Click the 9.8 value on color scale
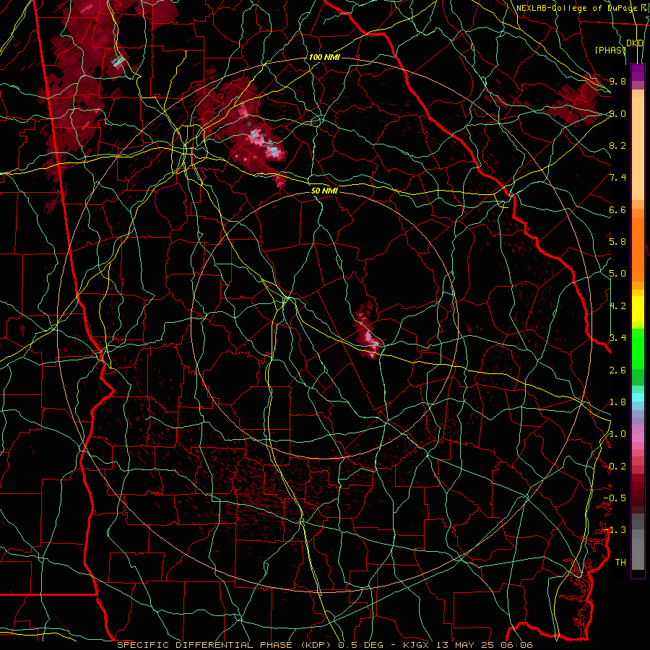This screenshot has width=650, height=650. pyautogui.click(x=617, y=81)
